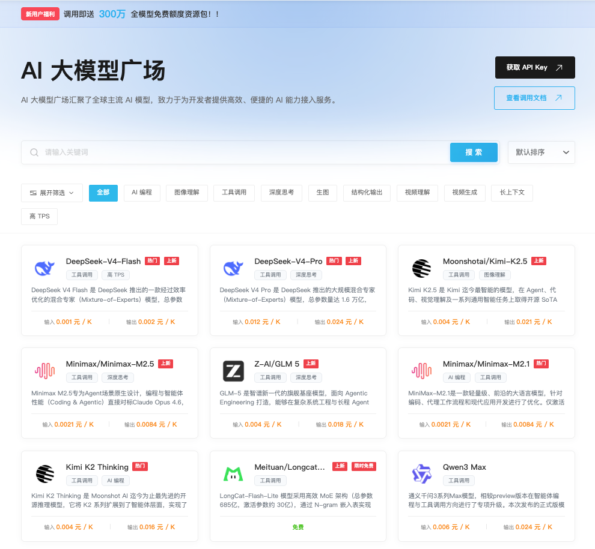Select the 全部 category tab
The height and width of the screenshot is (549, 595).
(x=103, y=193)
